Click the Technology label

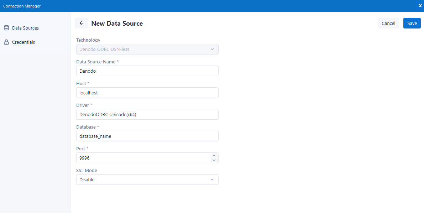click(88, 40)
